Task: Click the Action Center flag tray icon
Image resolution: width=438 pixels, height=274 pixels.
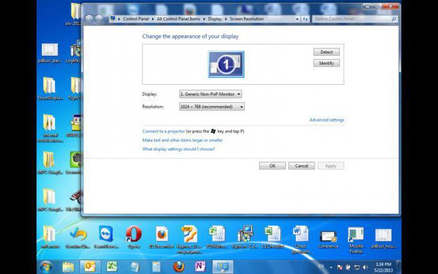Action: point(340,267)
